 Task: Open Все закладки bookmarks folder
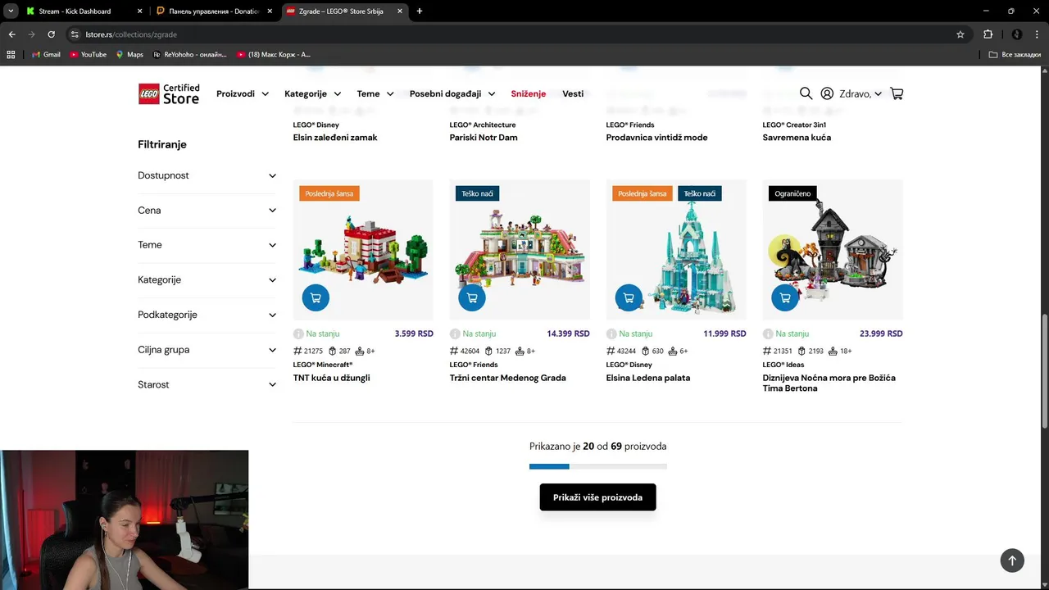coord(1015,54)
